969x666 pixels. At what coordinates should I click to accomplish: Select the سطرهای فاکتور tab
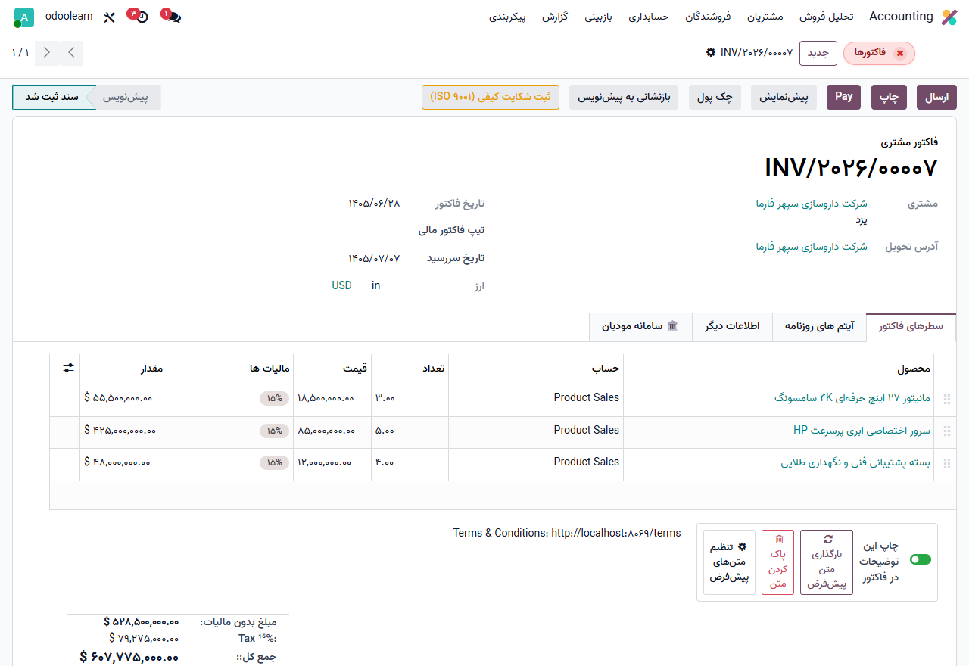[911, 326]
